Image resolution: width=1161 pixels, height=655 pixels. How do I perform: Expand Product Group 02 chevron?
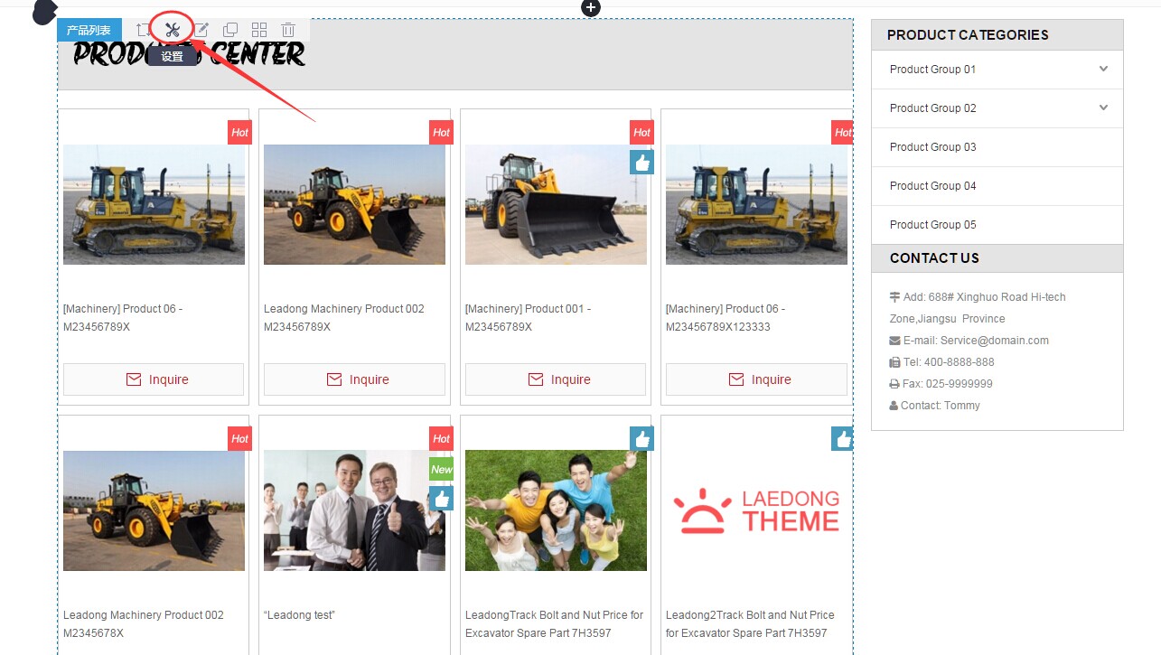pyautogui.click(x=1103, y=108)
